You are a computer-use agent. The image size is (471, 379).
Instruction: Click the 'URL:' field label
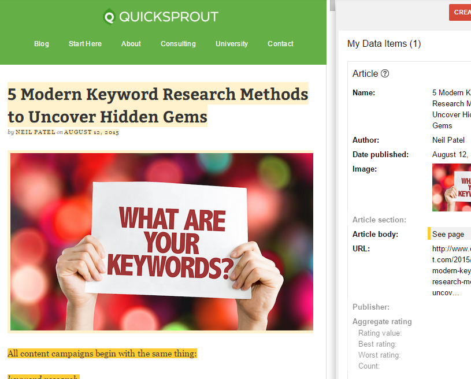point(361,248)
